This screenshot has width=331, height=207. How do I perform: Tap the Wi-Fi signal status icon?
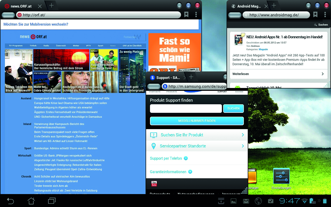click(305, 201)
